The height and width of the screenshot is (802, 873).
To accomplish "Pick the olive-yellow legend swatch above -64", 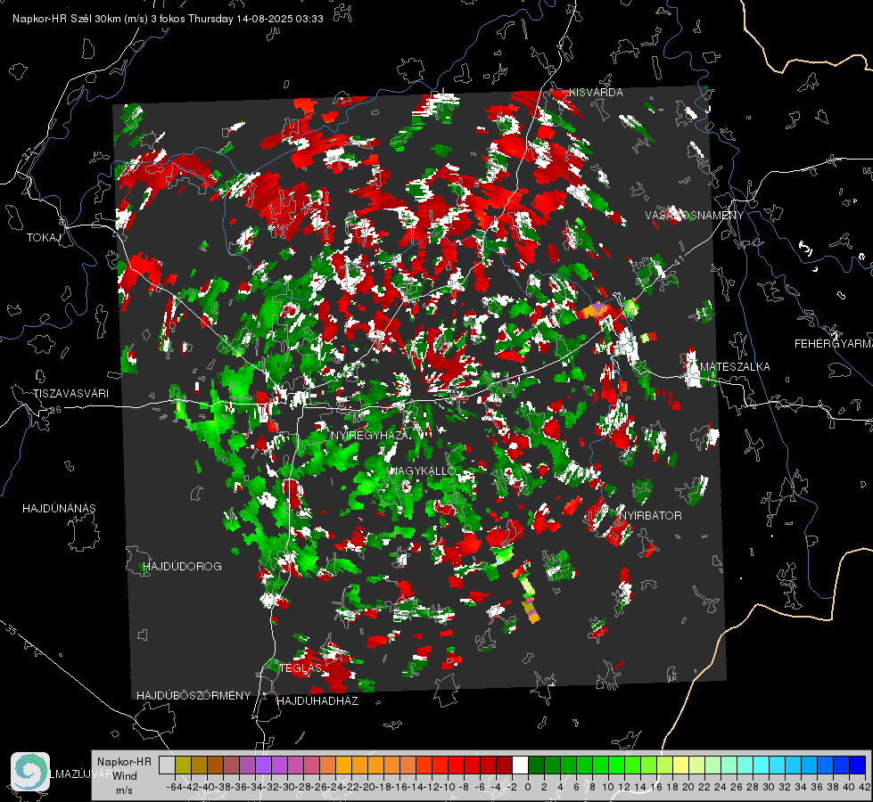I will tap(183, 765).
